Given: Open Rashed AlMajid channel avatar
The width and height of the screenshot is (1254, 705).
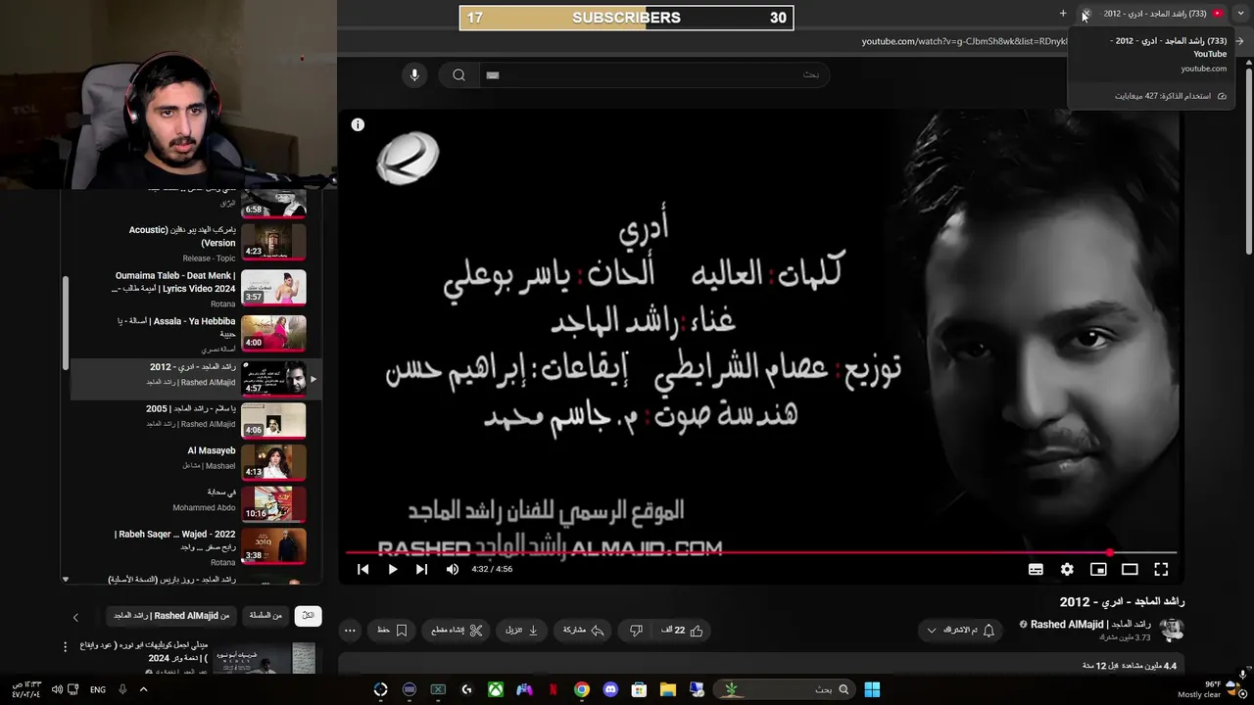Looking at the screenshot, I should (x=1172, y=630).
